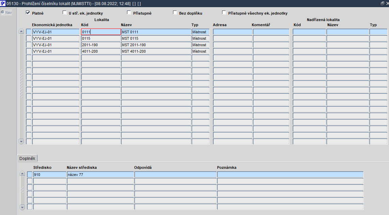Screen dimensions: 389x215
Task: Enable Přístupné všechny ek. jednotky checkbox
Action: click(x=224, y=13)
